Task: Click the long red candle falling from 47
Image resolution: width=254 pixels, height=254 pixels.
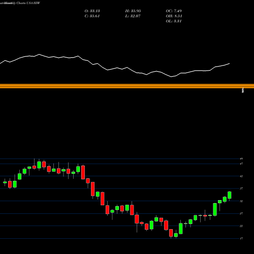Action: tap(83, 172)
